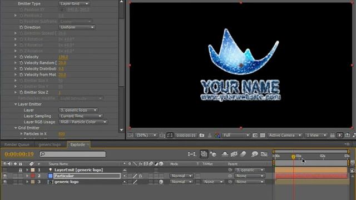This screenshot has height=200, width=356.
Task: Click the Emitter Size Z stopwatch
Action: [x=21, y=92]
